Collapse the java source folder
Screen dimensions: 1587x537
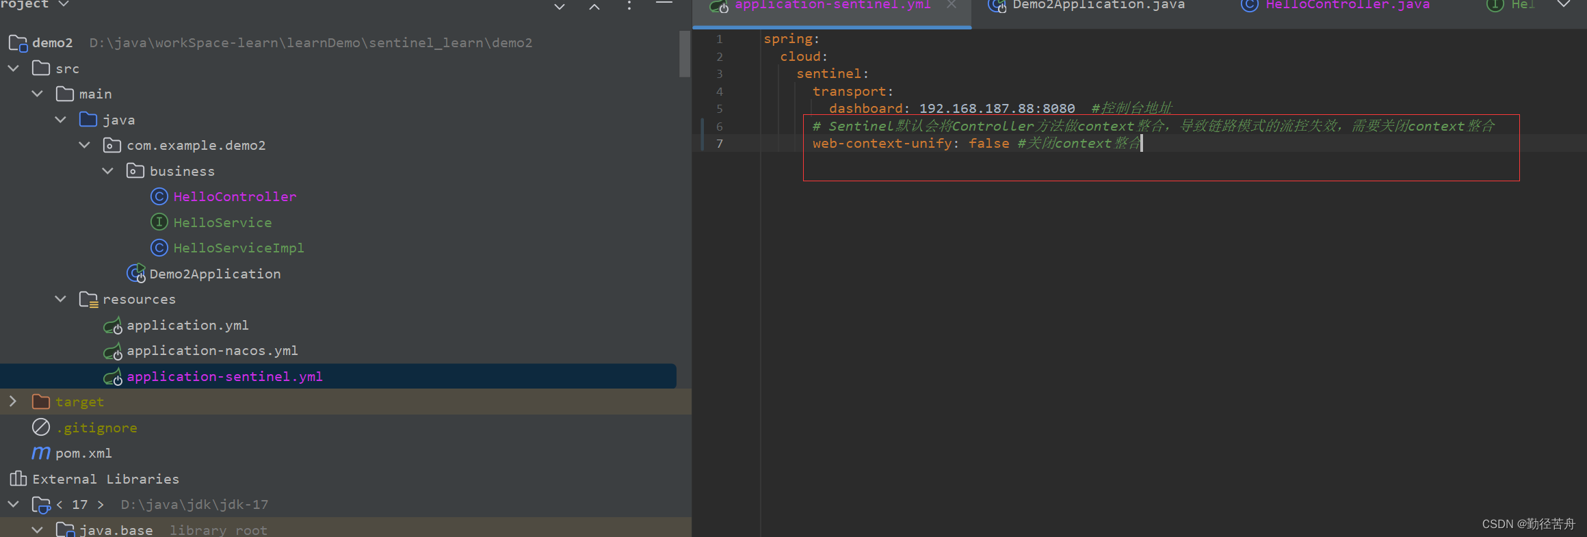(60, 120)
